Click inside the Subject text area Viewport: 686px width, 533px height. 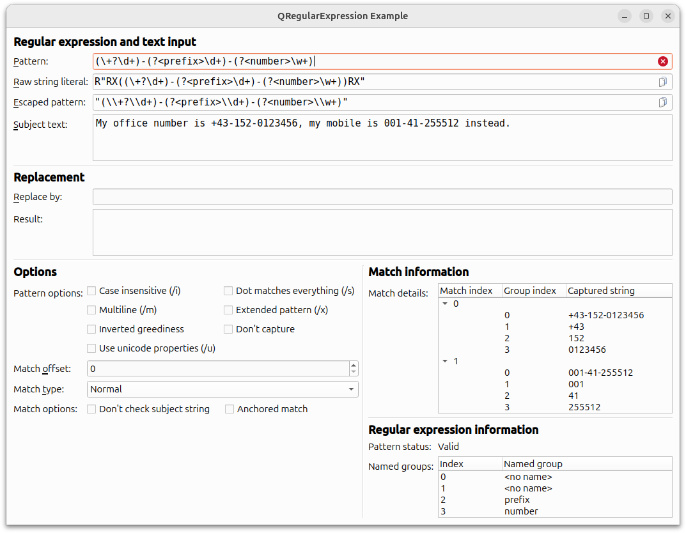pos(382,136)
